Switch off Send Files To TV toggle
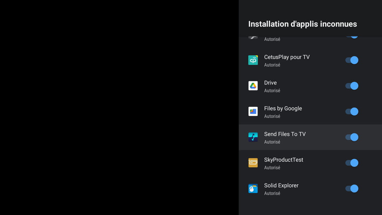The image size is (382, 215). (x=352, y=137)
